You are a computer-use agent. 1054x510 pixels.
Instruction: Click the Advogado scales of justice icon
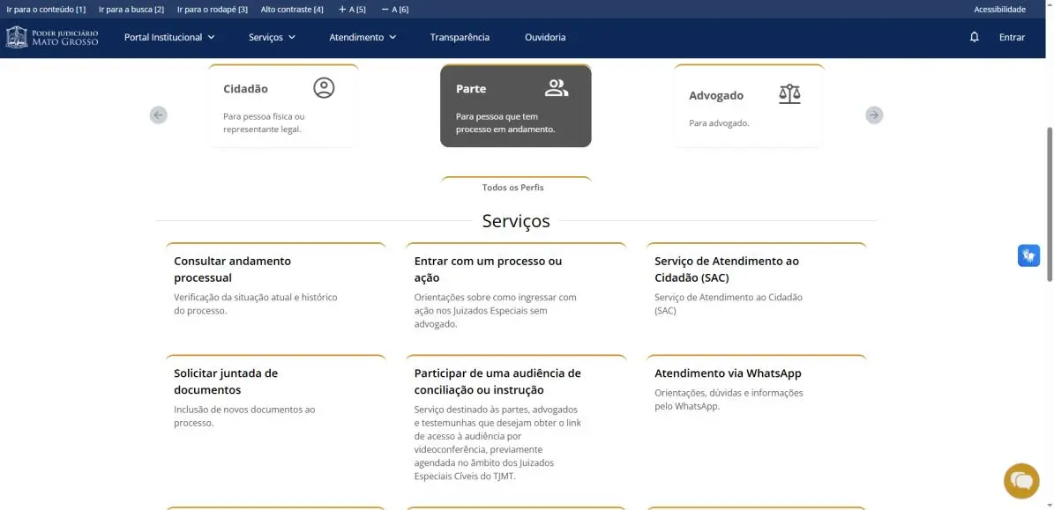tap(789, 94)
